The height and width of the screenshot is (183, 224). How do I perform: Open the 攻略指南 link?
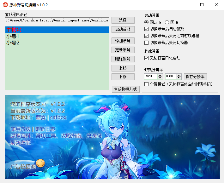point(71,136)
